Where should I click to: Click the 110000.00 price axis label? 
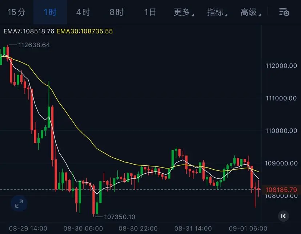click(281, 131)
